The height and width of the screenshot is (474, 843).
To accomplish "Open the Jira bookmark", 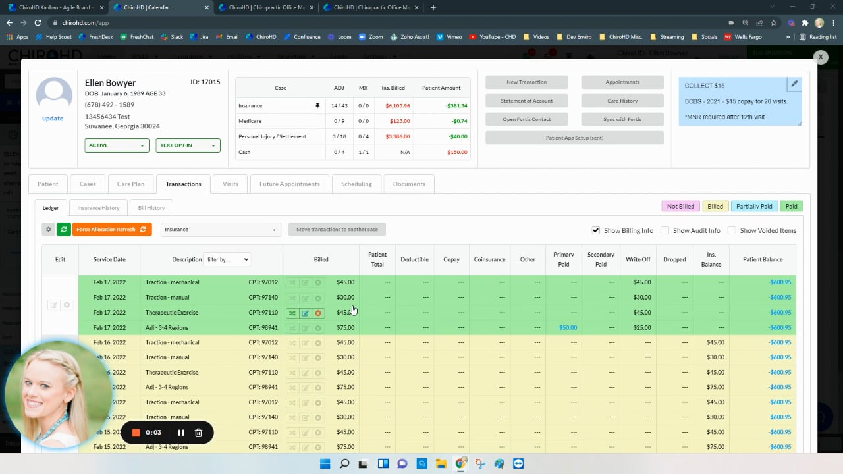I will pyautogui.click(x=200, y=37).
